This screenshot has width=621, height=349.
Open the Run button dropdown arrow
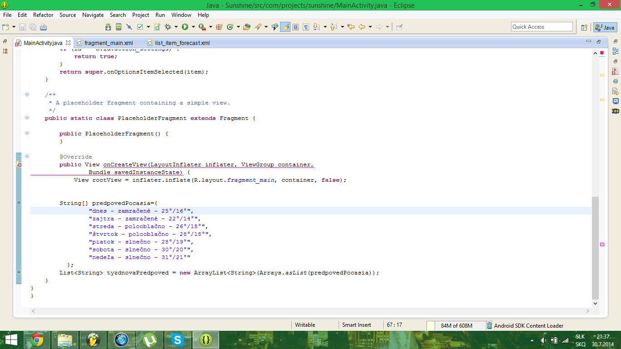[x=193, y=27]
